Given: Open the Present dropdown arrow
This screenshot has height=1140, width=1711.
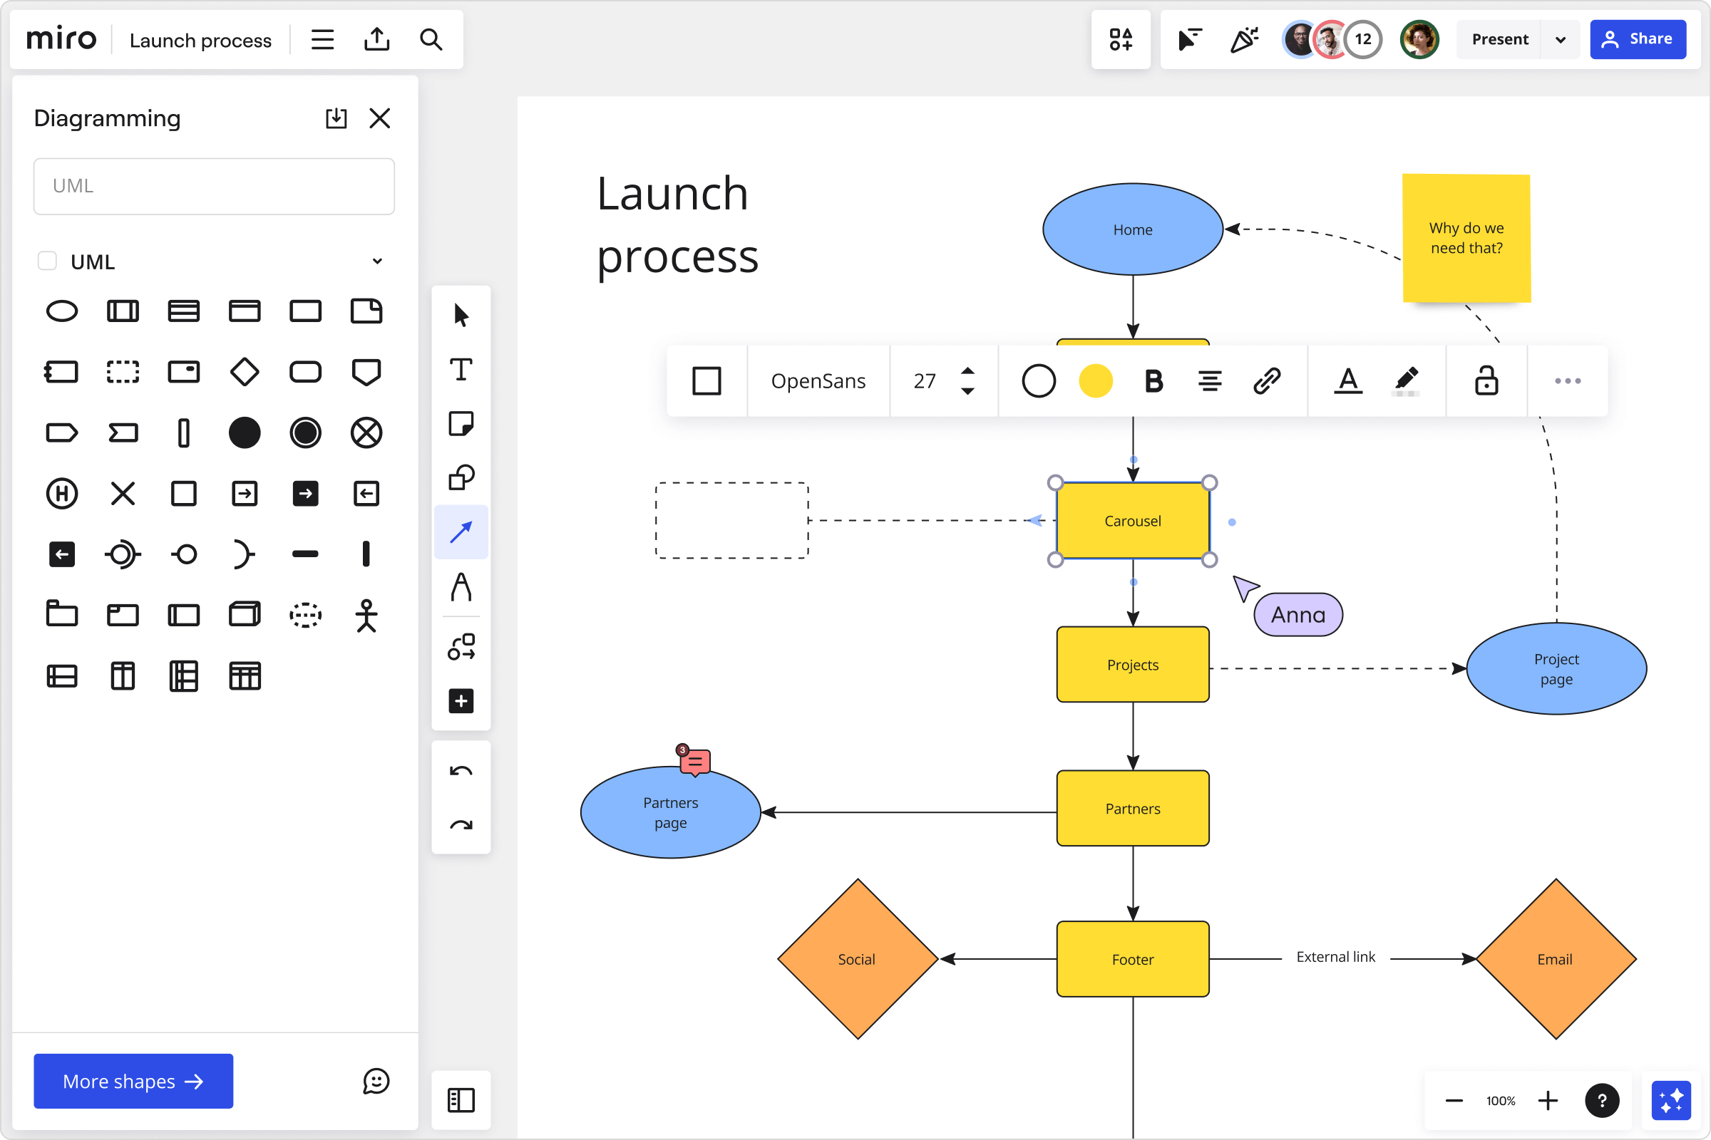Looking at the screenshot, I should [x=1560, y=39].
